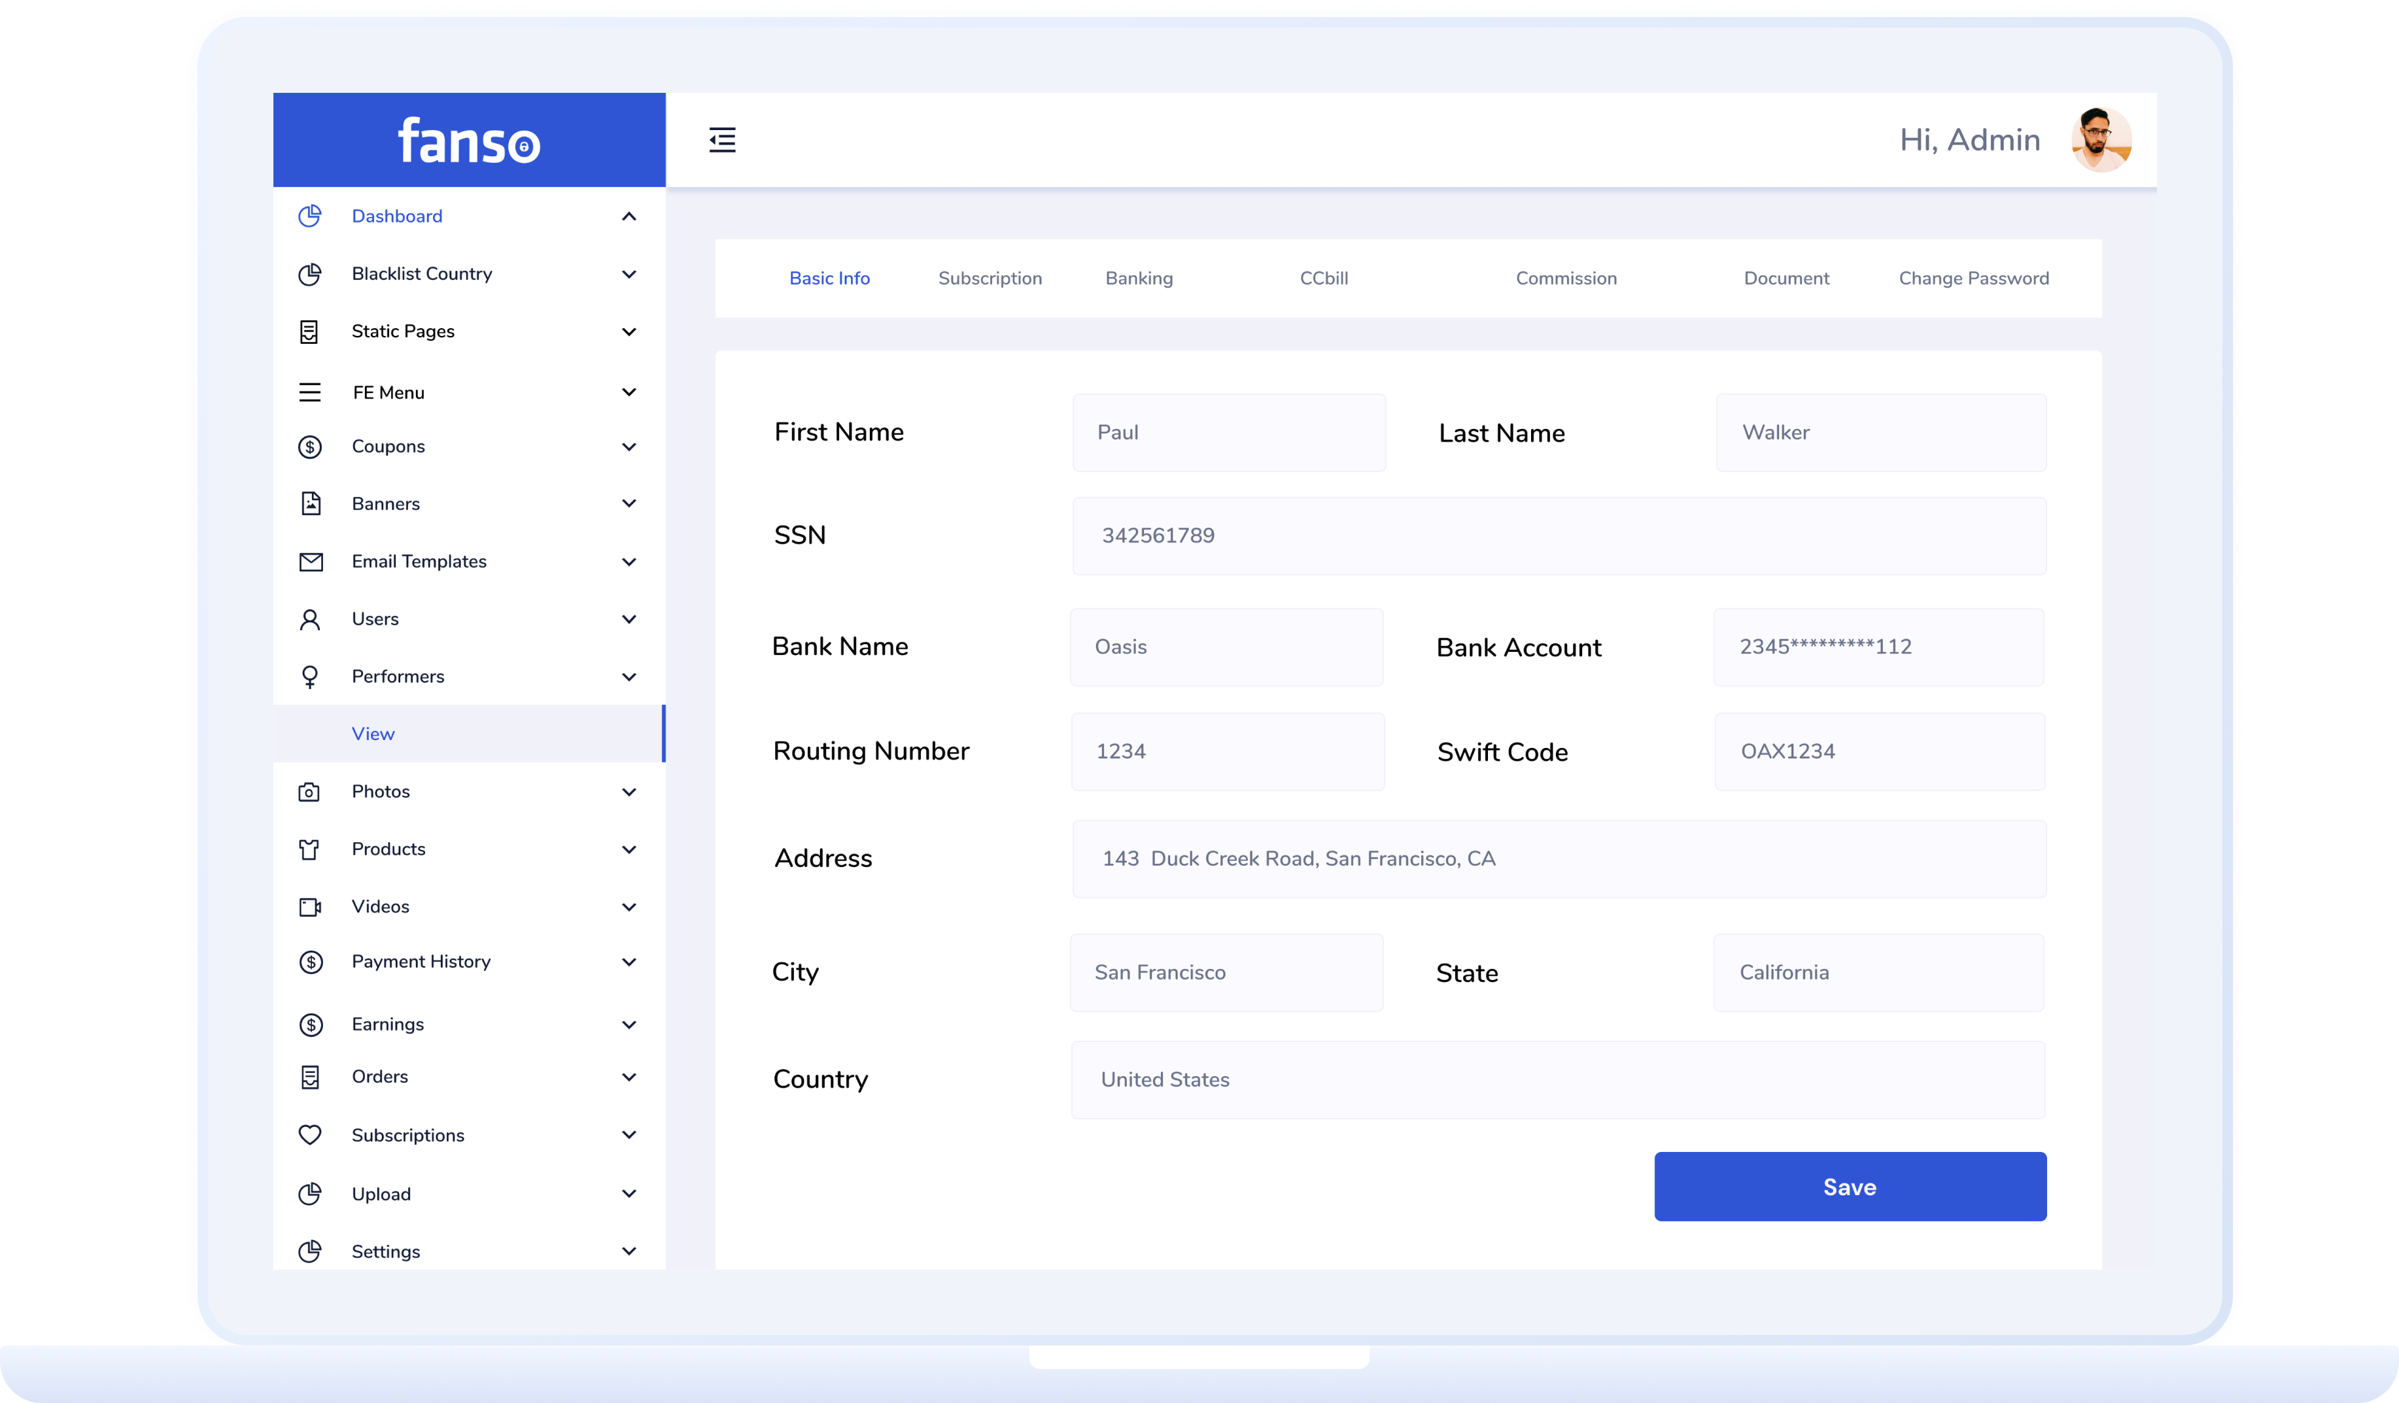Click the SSN input field
The image size is (2399, 1403).
coord(1559,536)
